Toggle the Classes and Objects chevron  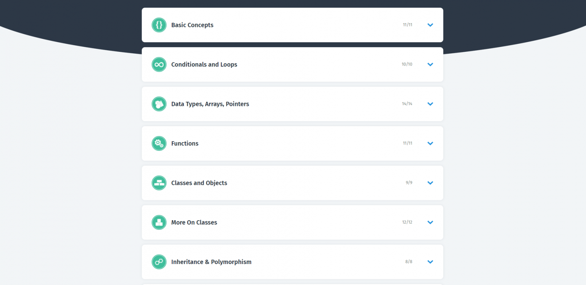[x=430, y=183]
